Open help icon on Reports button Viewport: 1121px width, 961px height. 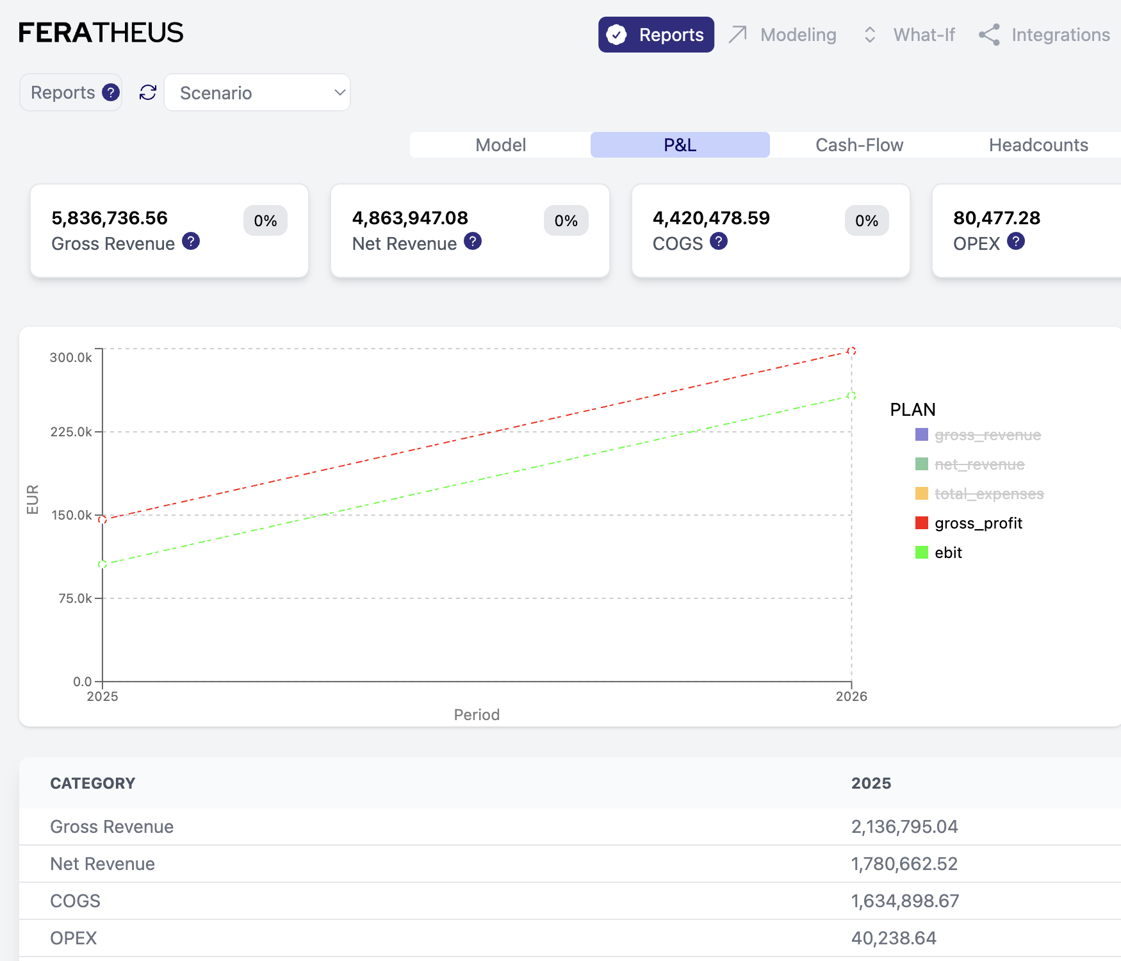(x=111, y=92)
